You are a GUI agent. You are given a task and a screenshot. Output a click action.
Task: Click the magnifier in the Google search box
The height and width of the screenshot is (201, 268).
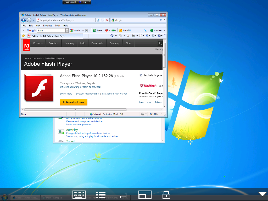pos(161,20)
